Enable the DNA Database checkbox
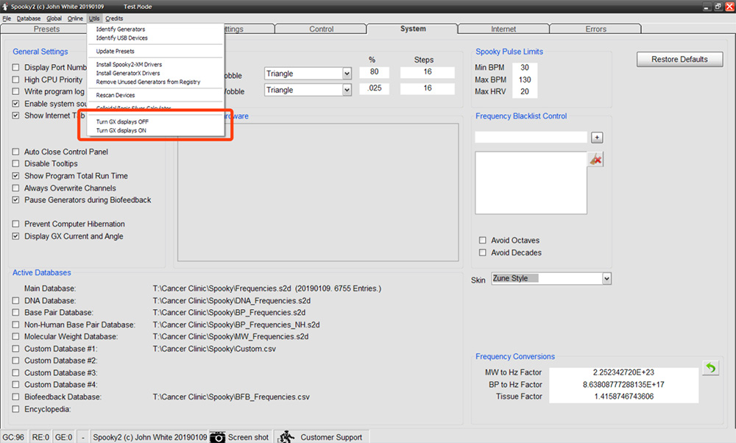Image resolution: width=736 pixels, height=443 pixels. (16, 301)
